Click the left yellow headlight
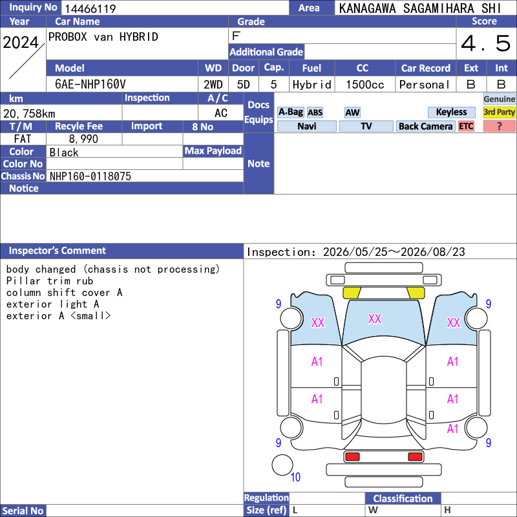 click(x=352, y=293)
